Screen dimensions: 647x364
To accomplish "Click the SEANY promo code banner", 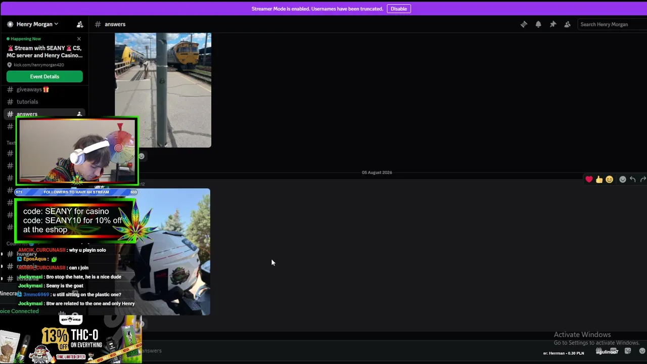I will (75, 220).
